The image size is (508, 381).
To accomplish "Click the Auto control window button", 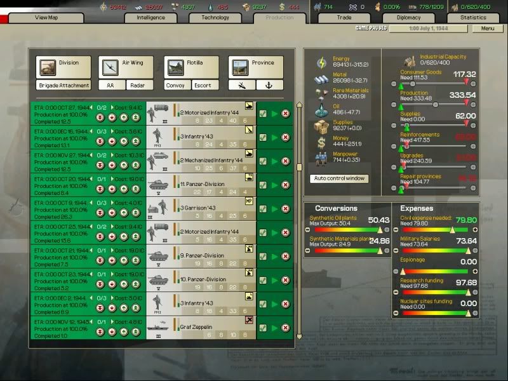I will coord(340,178).
